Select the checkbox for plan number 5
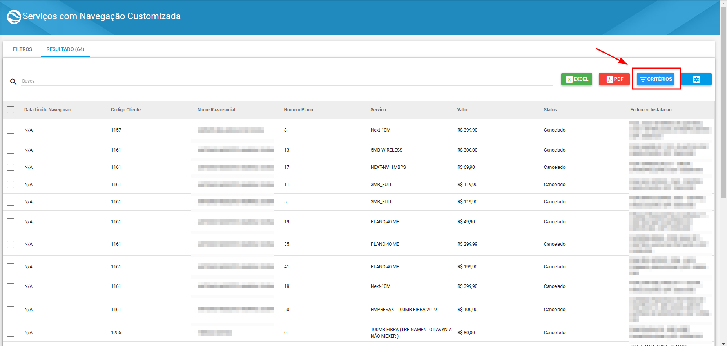This screenshot has height=346, width=727. click(11, 202)
